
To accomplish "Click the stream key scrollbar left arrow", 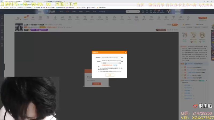I will [102, 63].
